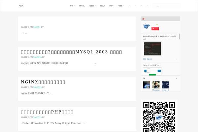Open the crazey_ follower avatar
198x132 pixels.
165,85
